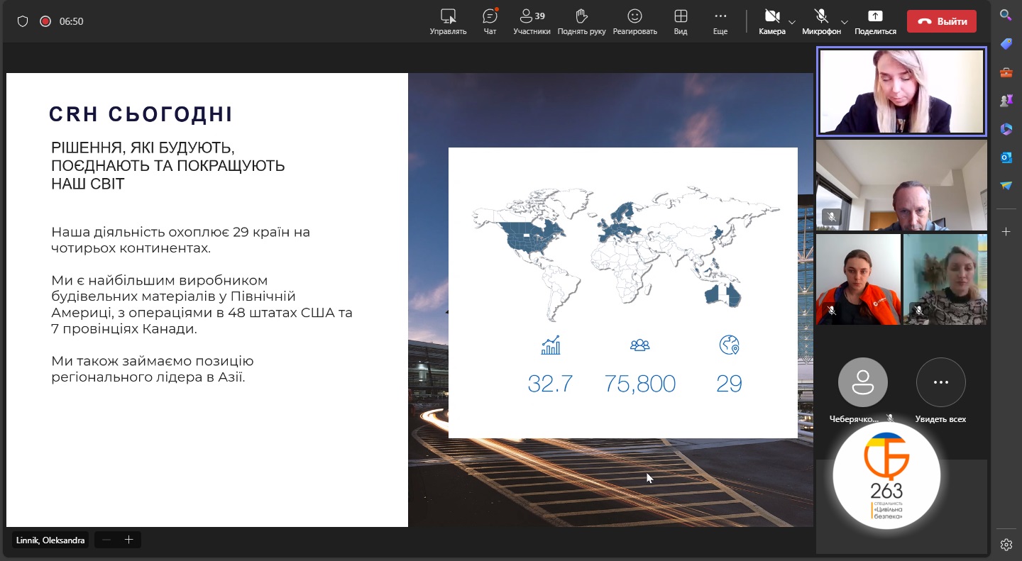Click the shield privacy icon beside the timer
Viewport: 1022px width, 561px height.
pos(23,21)
